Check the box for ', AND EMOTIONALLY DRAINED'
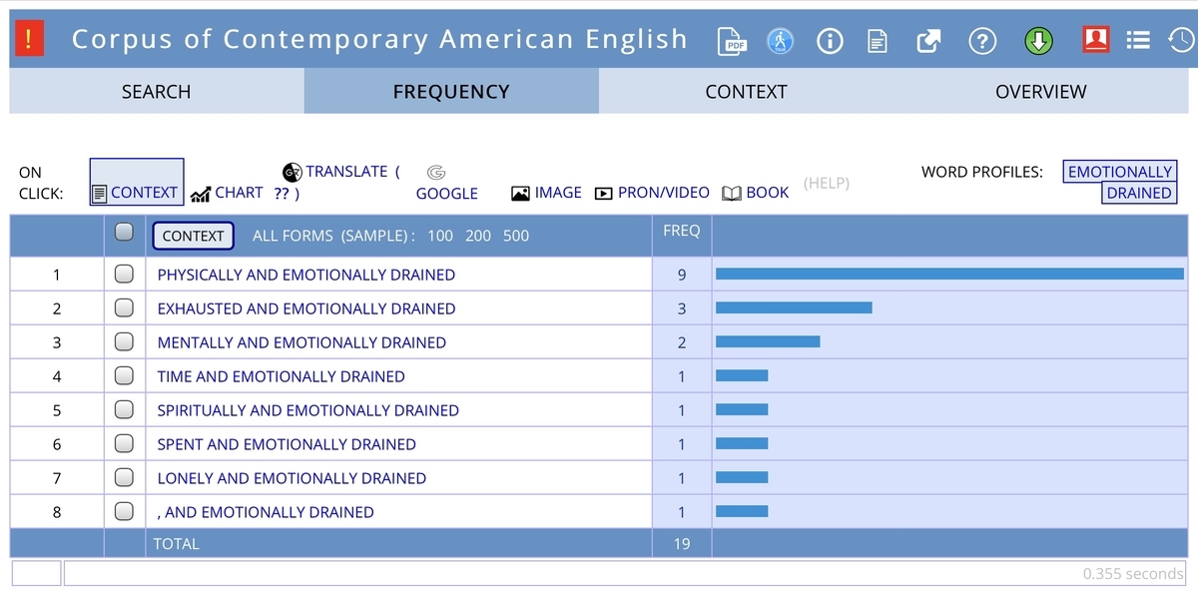Viewport: 1198px width, 589px height. pyautogui.click(x=124, y=511)
